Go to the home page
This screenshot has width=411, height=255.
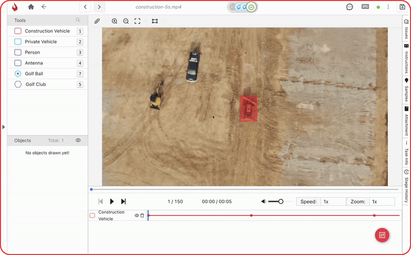31,7
